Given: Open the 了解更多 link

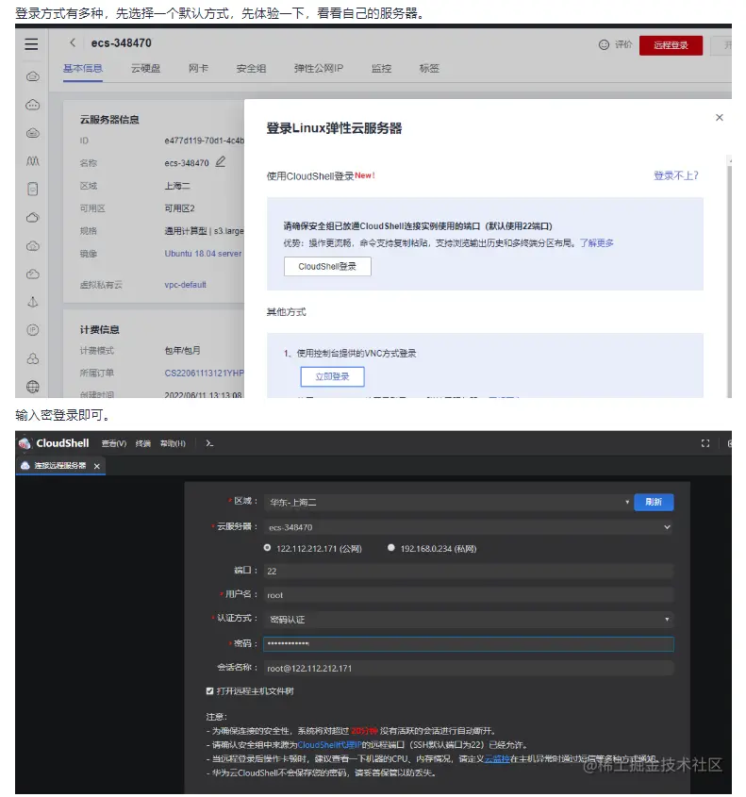Looking at the screenshot, I should click(x=597, y=243).
